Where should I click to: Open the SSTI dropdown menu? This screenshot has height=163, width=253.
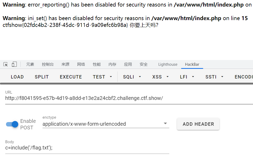click(x=214, y=77)
